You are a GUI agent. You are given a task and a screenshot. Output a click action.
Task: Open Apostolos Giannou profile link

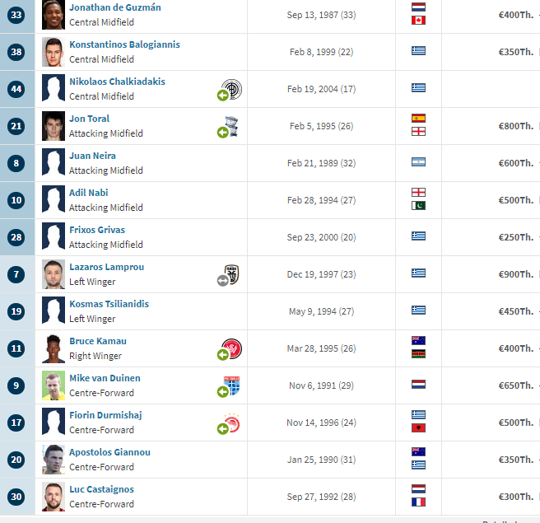tap(109, 452)
